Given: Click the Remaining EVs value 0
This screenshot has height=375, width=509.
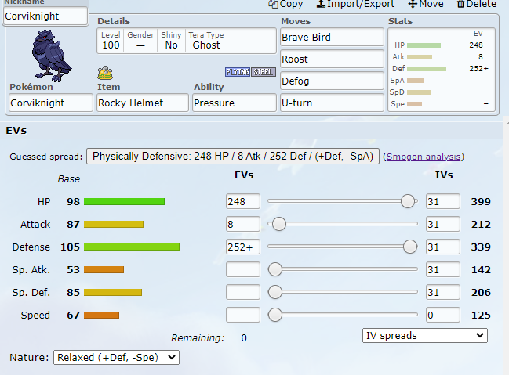Looking at the screenshot, I should coord(244,337).
